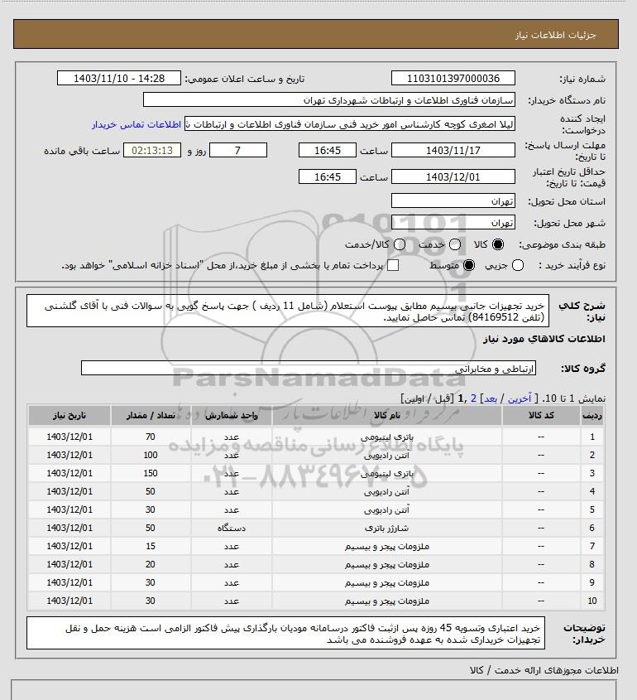Open اطلاعات تماس خریدار link
This screenshot has height=700, width=637.
click(136, 124)
